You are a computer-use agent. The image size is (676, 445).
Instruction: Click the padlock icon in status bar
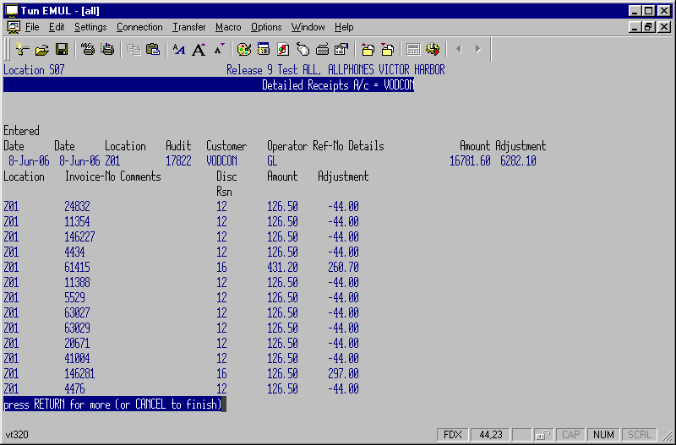tap(543, 435)
